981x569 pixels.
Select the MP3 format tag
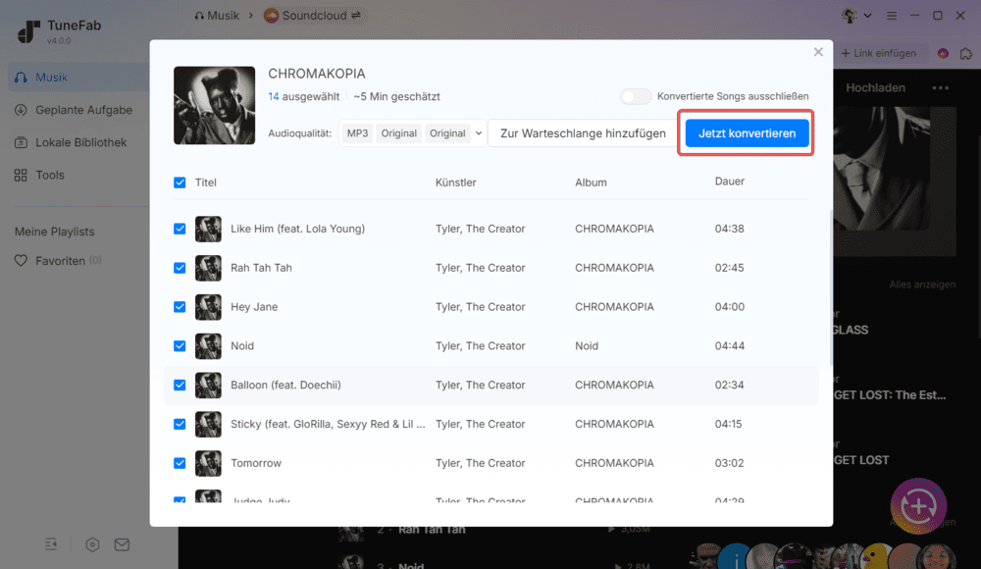tap(357, 133)
